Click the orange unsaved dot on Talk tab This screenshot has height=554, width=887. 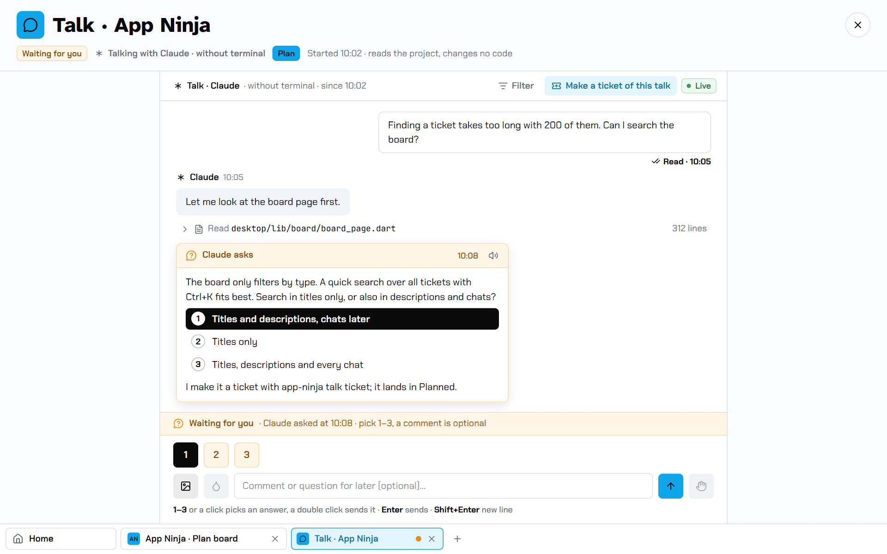(418, 539)
